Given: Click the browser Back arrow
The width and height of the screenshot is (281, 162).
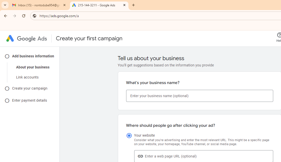Looking at the screenshot, I should tap(6, 16).
